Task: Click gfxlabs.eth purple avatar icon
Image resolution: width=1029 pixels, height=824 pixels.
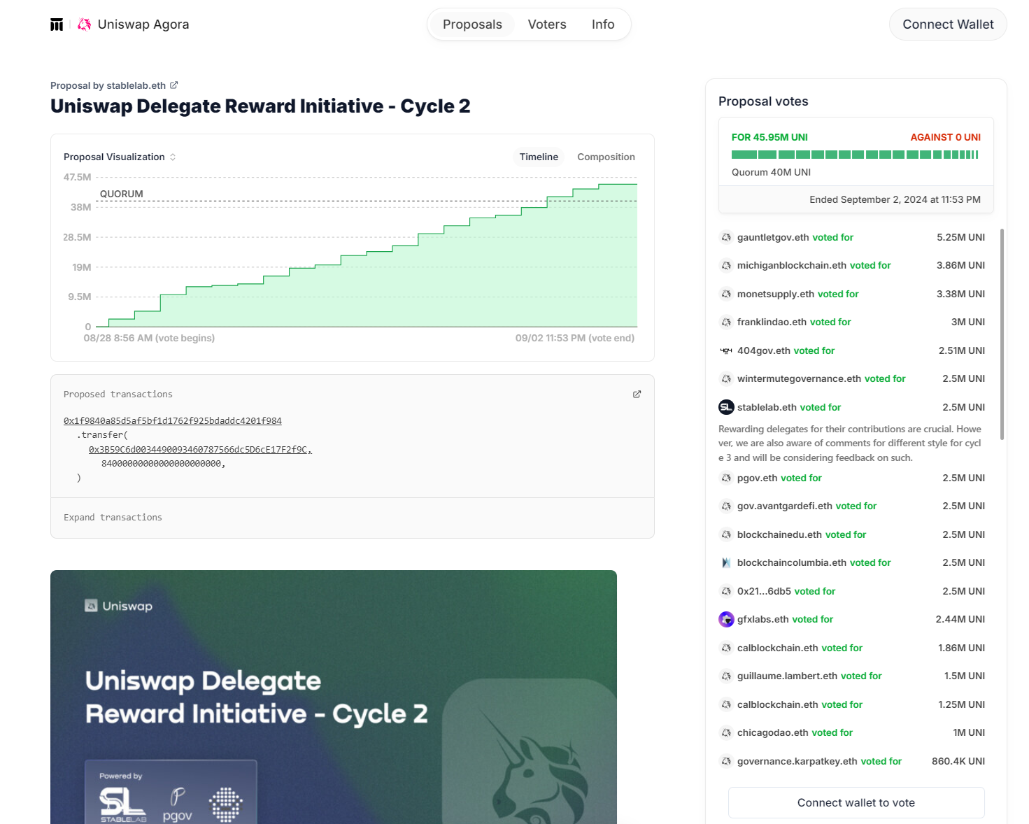Action: pyautogui.click(x=726, y=619)
